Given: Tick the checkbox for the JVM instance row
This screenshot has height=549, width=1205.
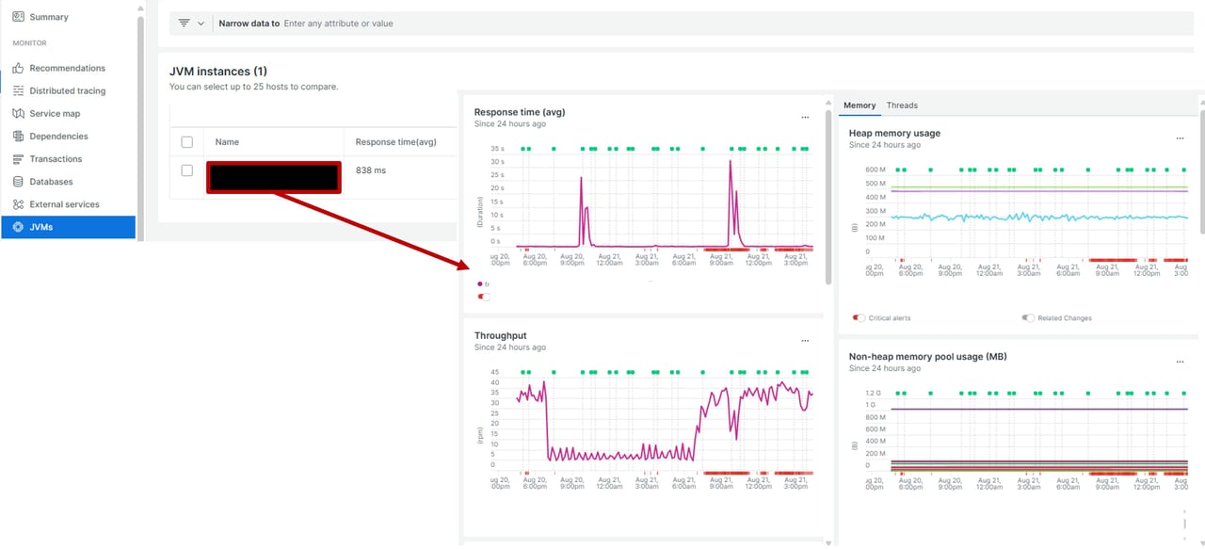Looking at the screenshot, I should click(186, 170).
